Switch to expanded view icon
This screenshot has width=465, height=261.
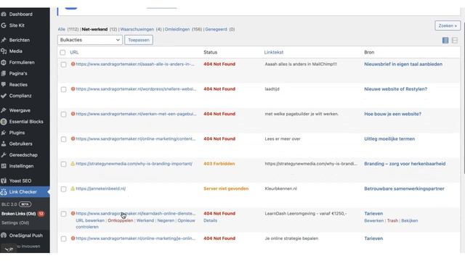(455, 41)
